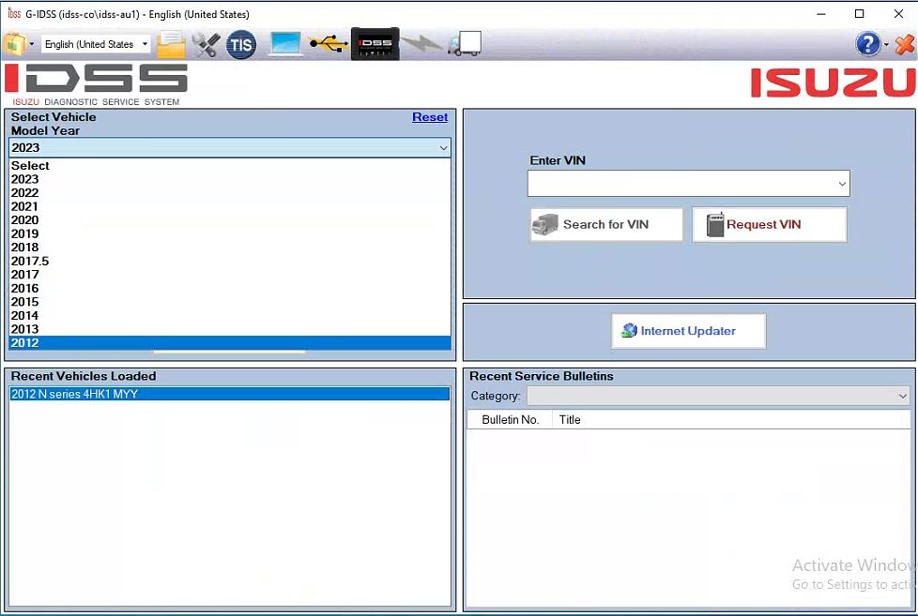Image resolution: width=918 pixels, height=616 pixels.
Task: Select model year 2017
Action: coord(230,275)
